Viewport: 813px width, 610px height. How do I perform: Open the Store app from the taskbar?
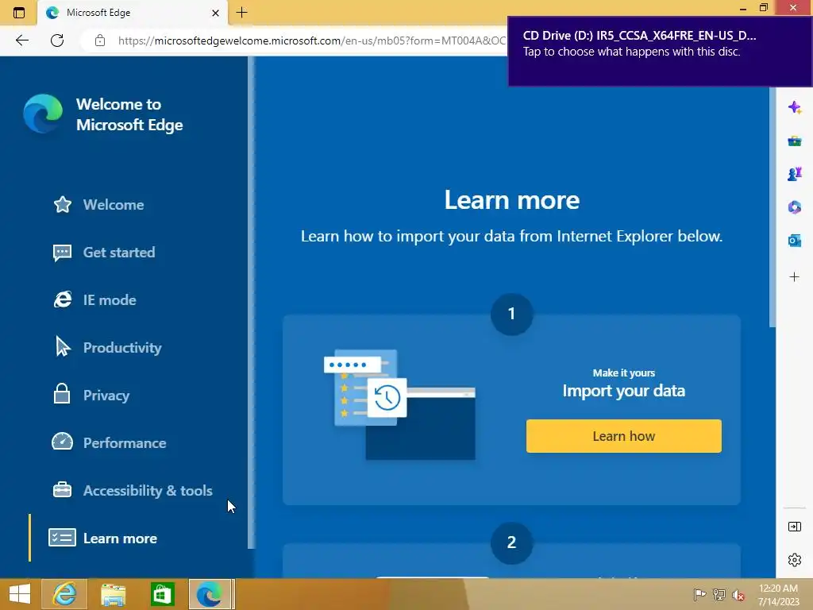162,594
